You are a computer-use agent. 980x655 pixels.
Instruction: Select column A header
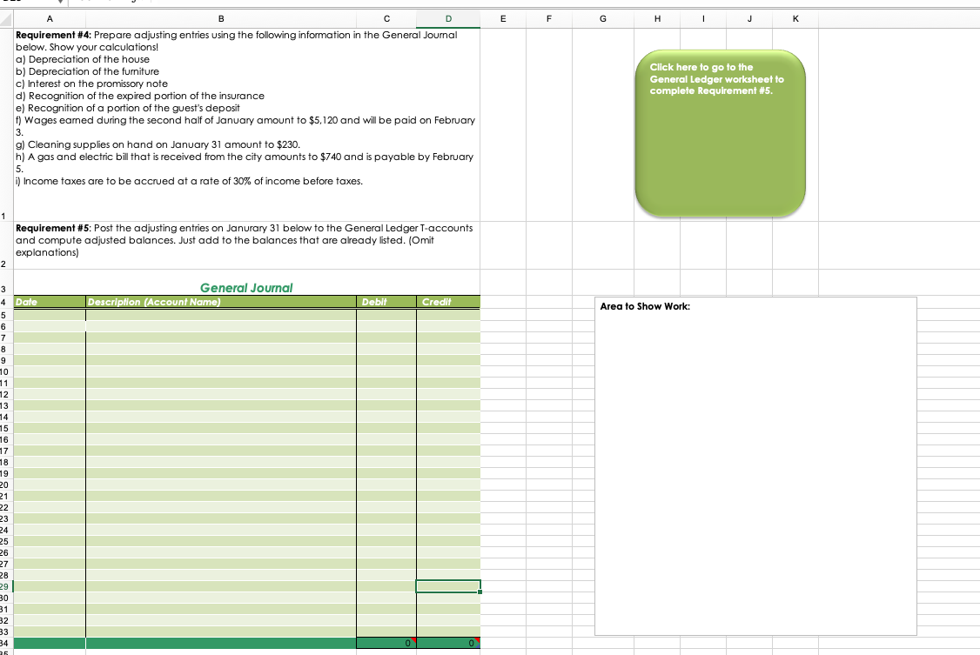(x=49, y=18)
